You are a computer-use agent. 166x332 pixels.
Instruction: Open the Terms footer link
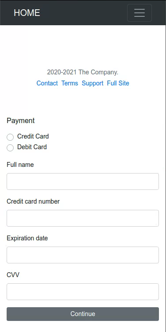click(x=70, y=83)
